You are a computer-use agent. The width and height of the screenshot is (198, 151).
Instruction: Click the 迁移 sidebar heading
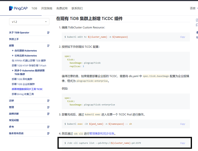(x=12, y=101)
